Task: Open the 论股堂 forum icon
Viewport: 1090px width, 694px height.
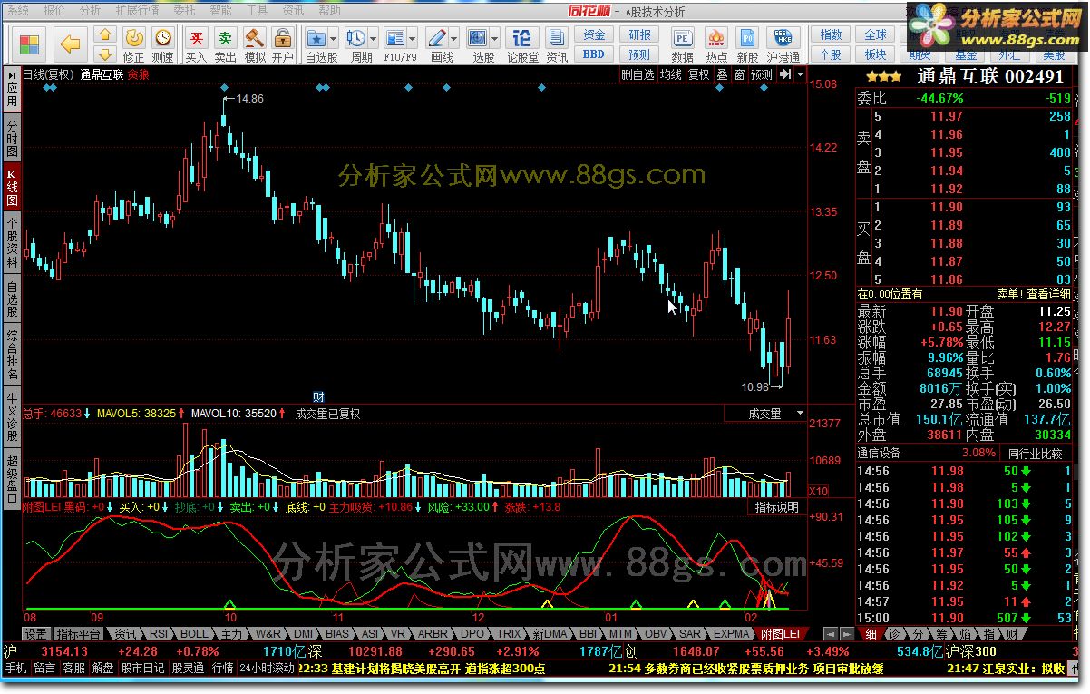Action: [x=522, y=44]
